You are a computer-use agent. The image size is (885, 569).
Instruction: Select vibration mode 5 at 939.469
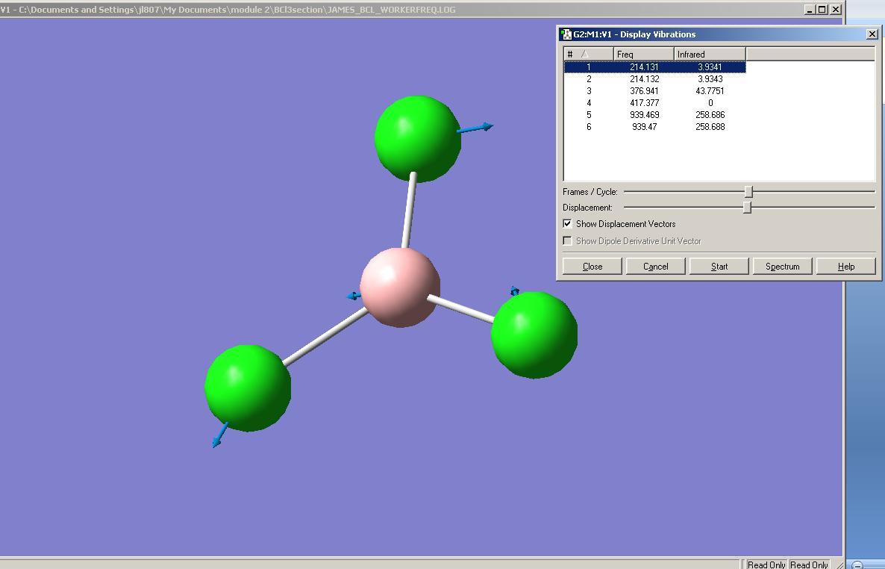[x=654, y=115]
